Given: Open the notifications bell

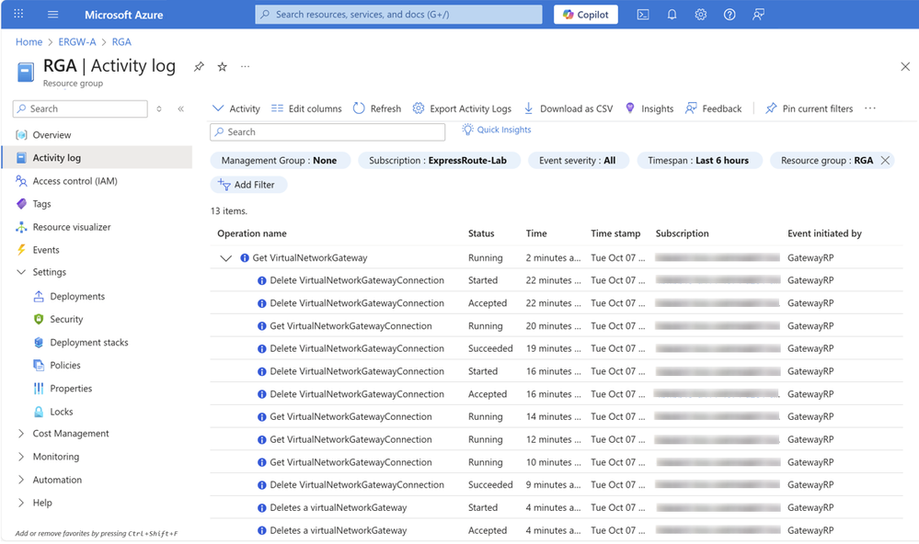Looking at the screenshot, I should click(672, 15).
